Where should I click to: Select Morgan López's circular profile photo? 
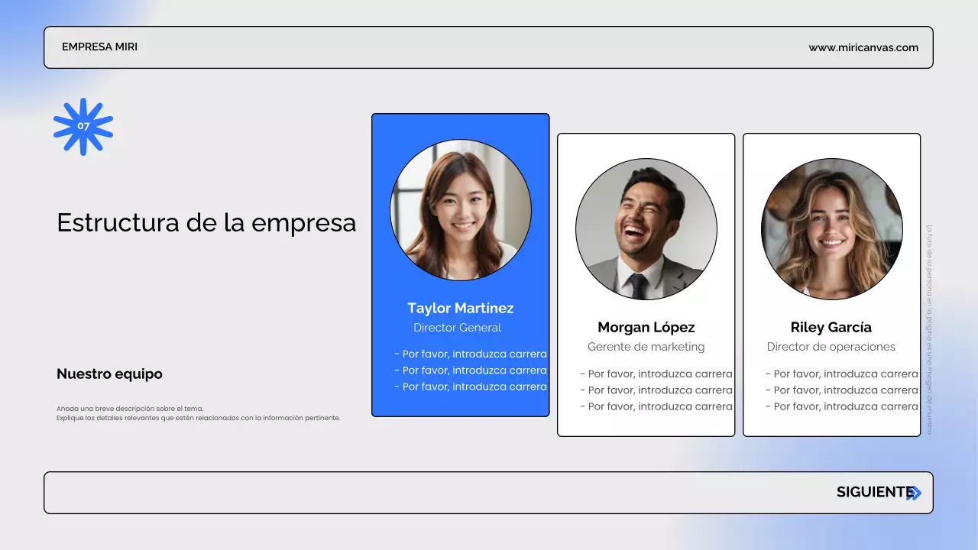click(646, 228)
